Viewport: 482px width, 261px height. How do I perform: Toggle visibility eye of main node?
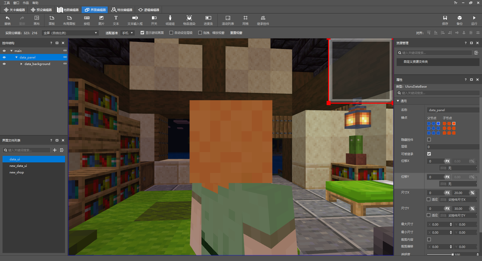[x=4, y=51]
